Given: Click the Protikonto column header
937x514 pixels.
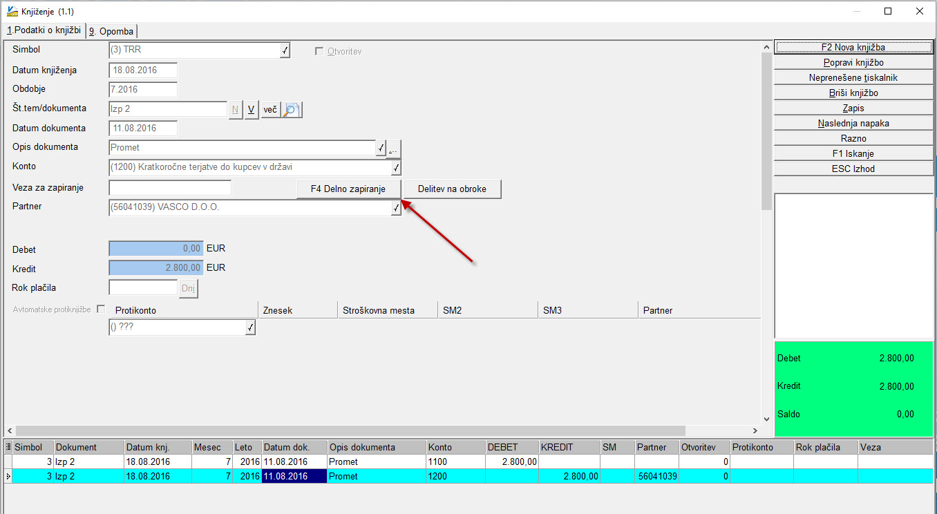Looking at the screenshot, I should [x=183, y=310].
